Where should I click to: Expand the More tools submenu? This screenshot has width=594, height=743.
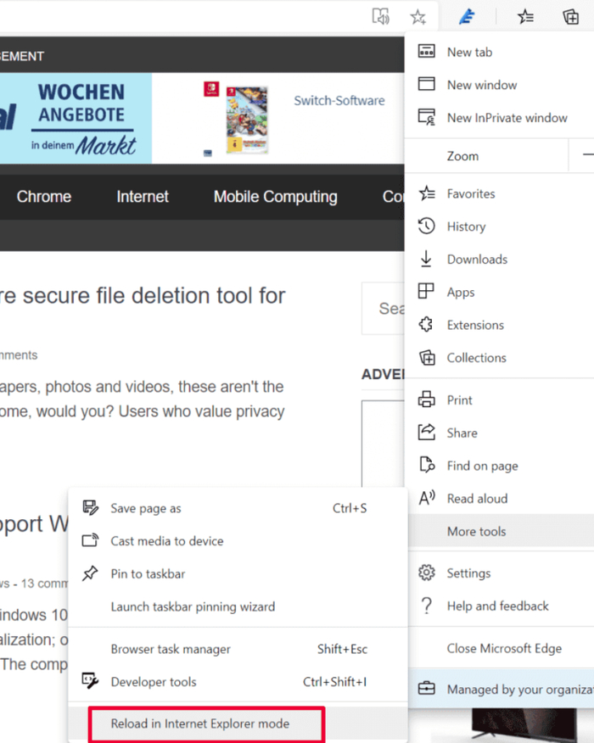(476, 532)
